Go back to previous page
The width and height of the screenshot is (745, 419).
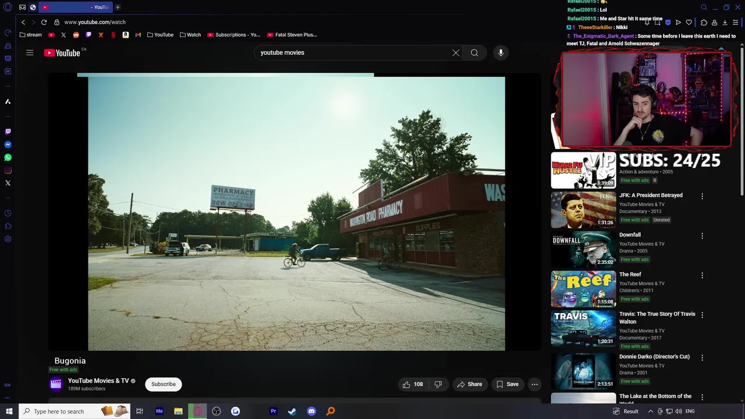coord(23,22)
